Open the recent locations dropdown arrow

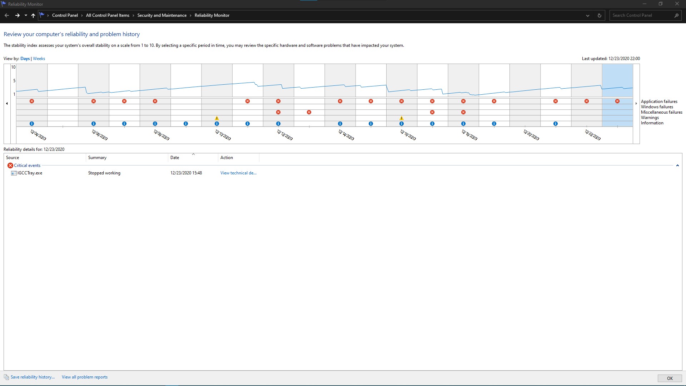pos(26,15)
